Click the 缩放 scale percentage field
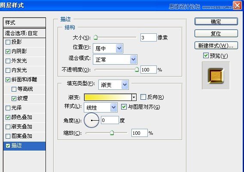Screen dimensions: 244x172 (140, 133)
